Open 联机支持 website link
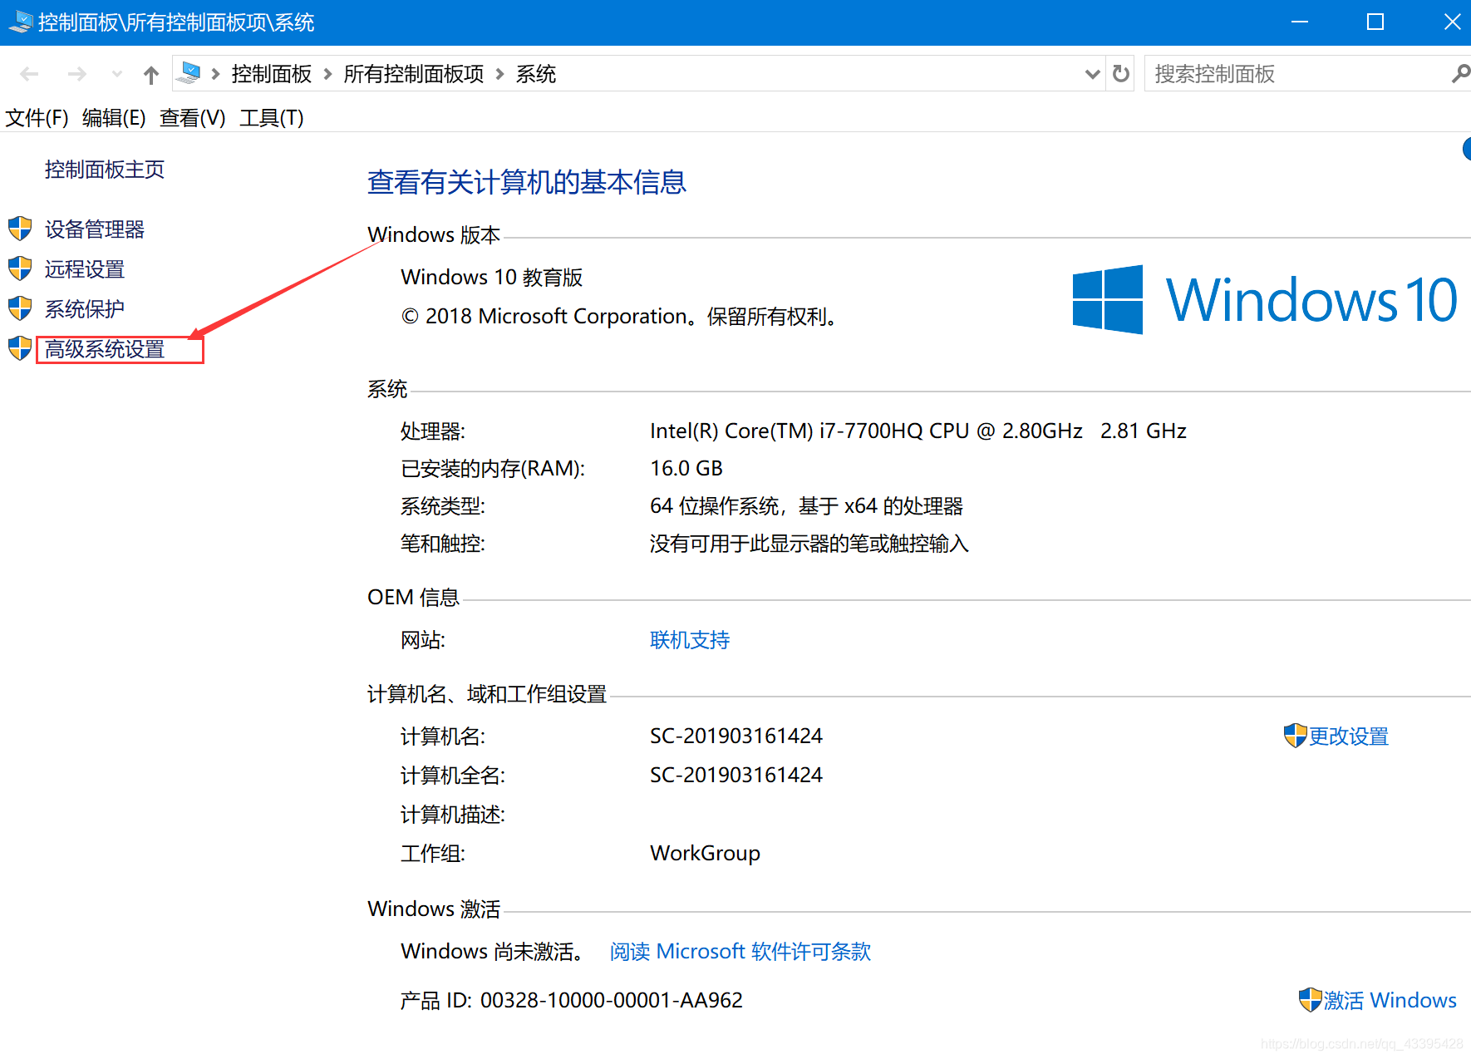 pos(690,640)
